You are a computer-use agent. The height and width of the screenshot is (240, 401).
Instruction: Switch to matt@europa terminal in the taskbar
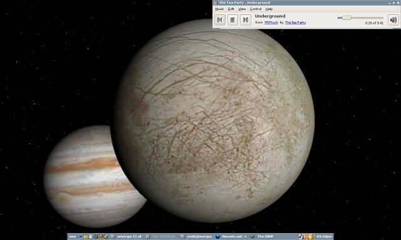(196, 236)
